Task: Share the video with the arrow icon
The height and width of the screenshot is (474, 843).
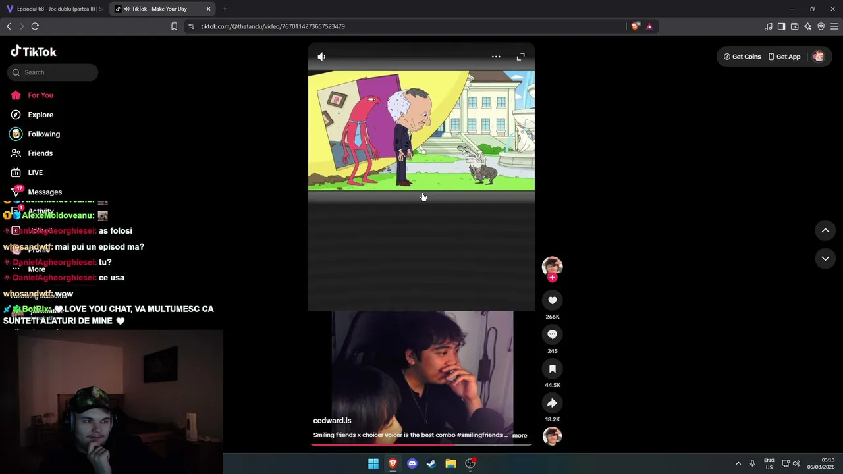Action: 553,403
